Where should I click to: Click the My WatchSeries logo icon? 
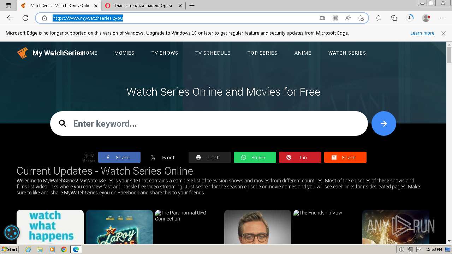[x=23, y=53]
